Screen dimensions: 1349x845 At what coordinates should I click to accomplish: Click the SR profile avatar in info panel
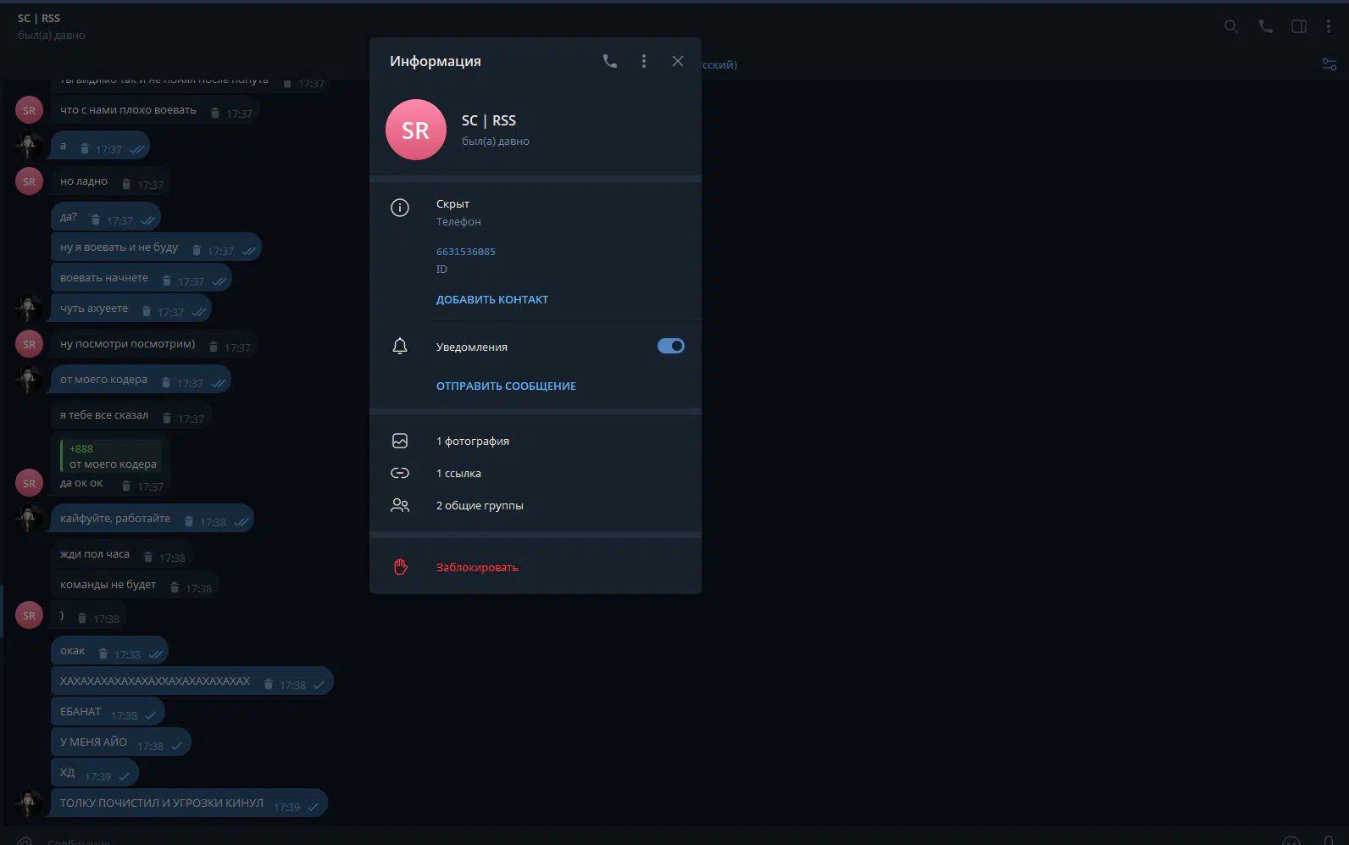click(415, 130)
